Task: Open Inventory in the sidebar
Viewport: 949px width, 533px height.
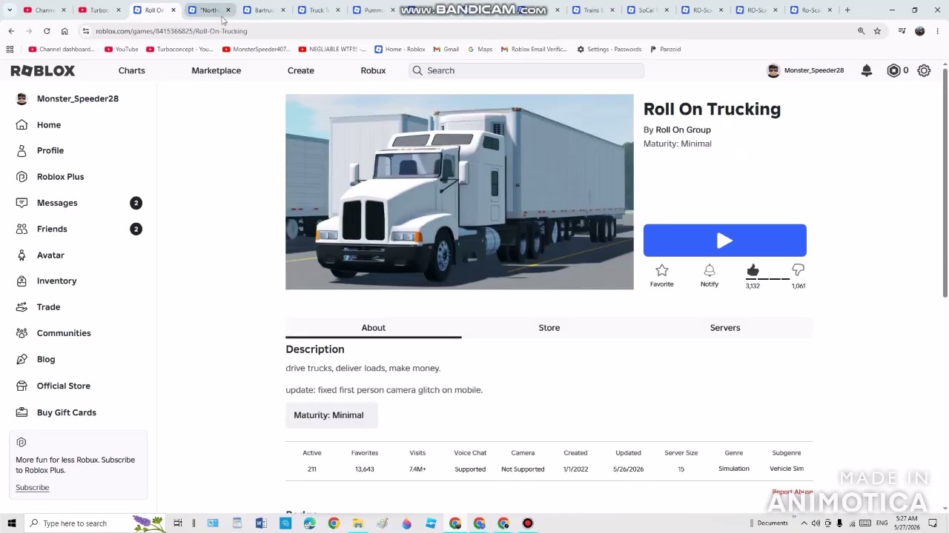Action: click(56, 281)
